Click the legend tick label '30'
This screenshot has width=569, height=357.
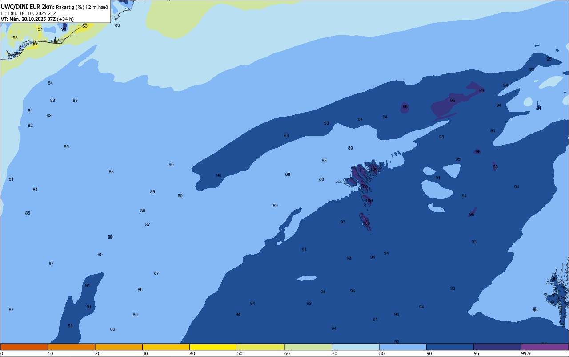click(145, 353)
